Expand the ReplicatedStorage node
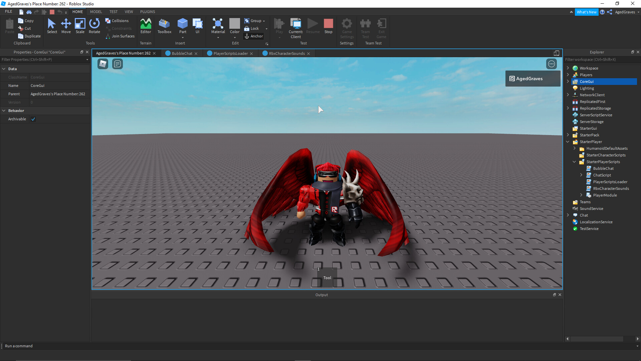 coord(568,108)
